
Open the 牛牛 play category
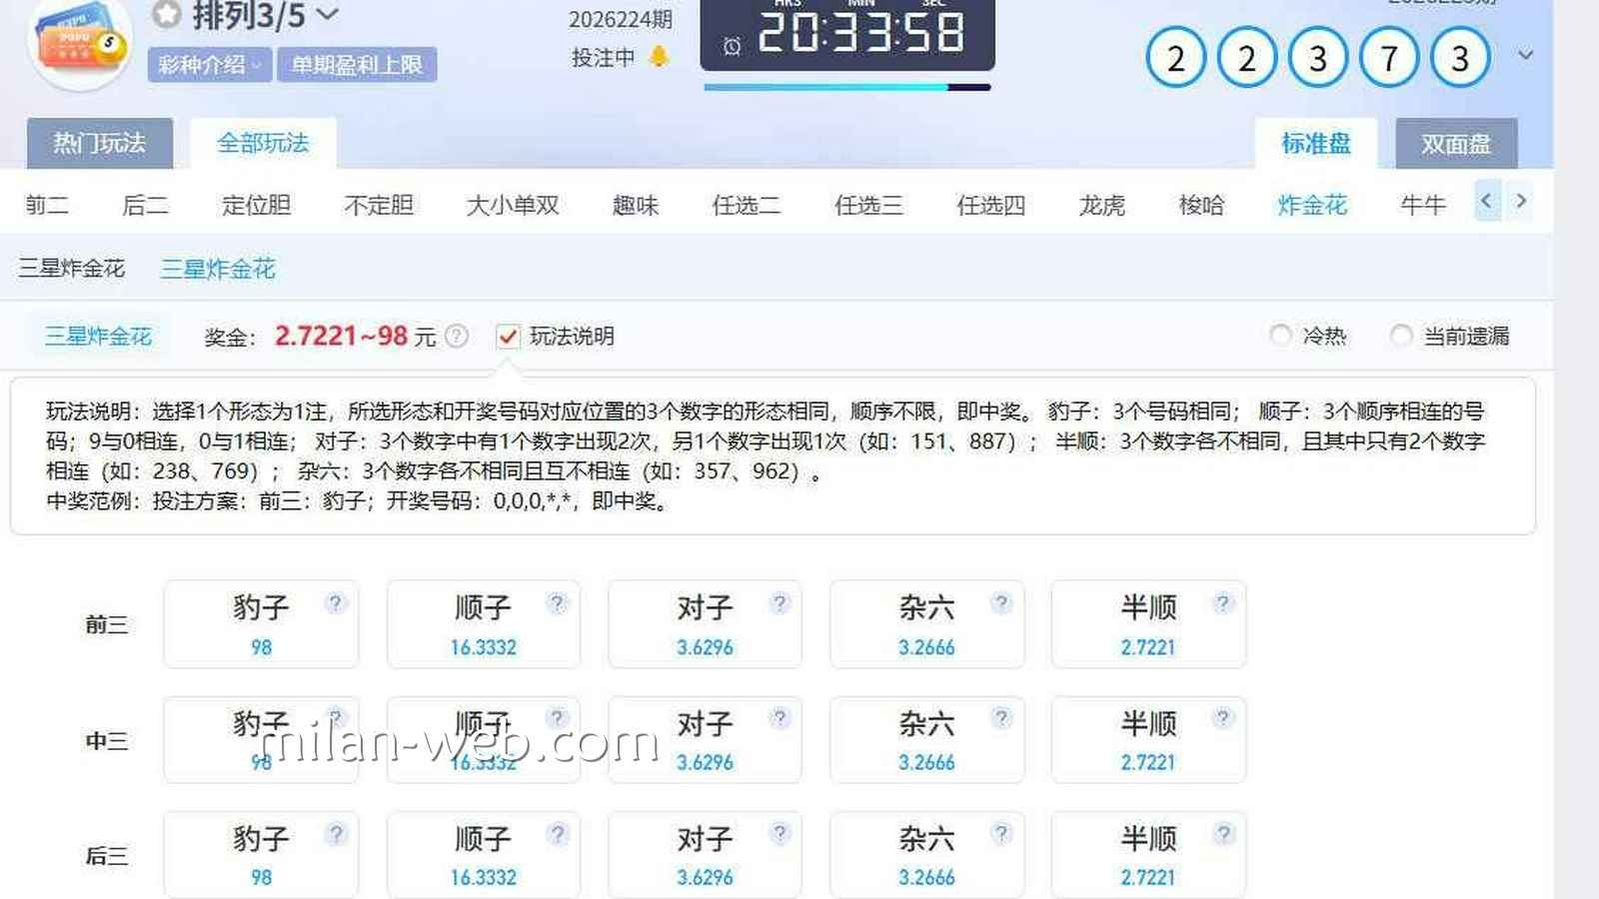[1423, 205]
